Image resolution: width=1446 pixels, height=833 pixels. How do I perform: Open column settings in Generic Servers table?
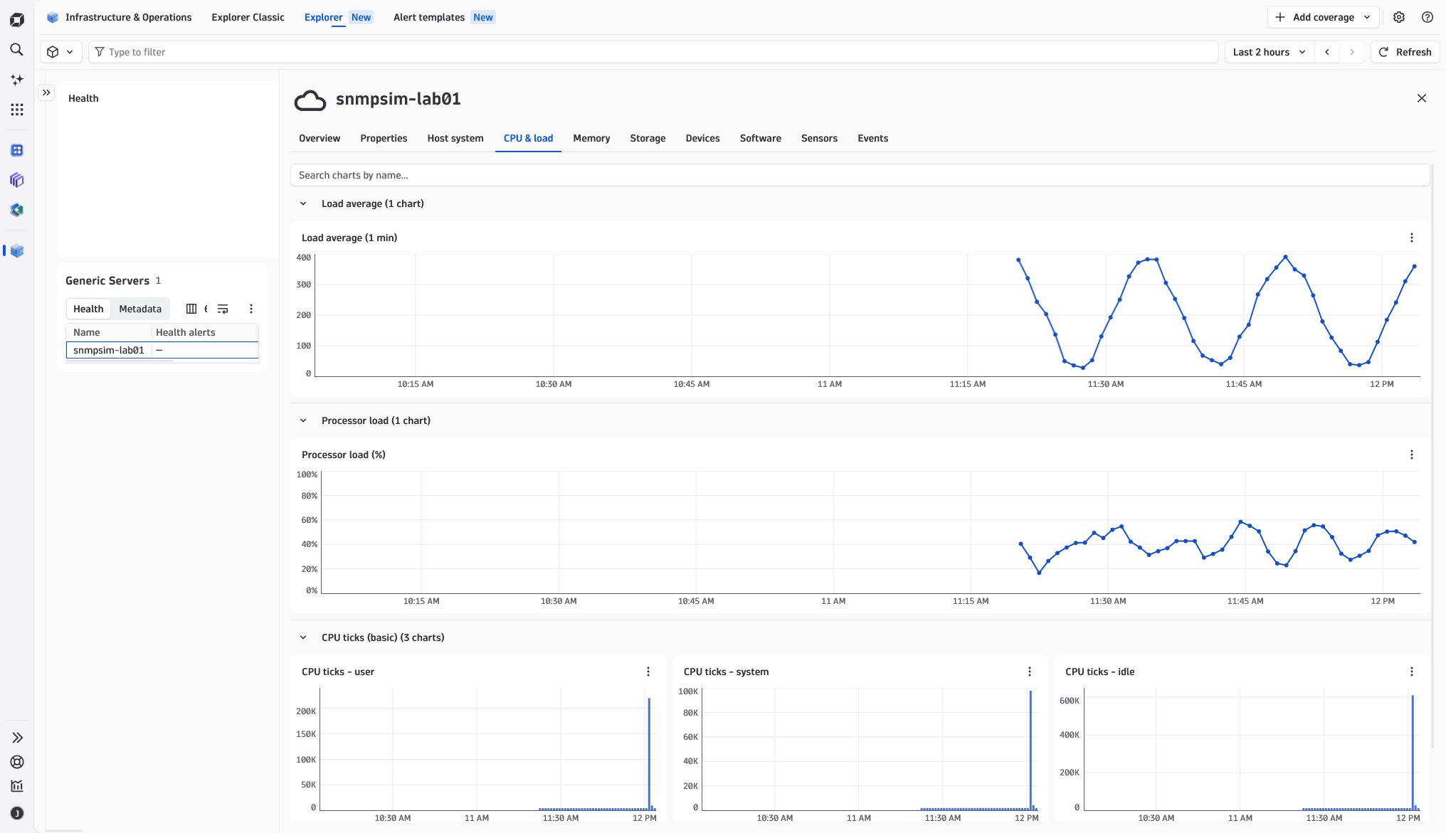click(191, 309)
